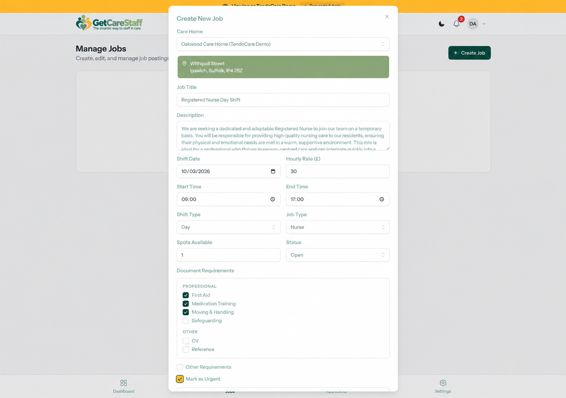Open the Job Type dropdown

tap(338, 227)
